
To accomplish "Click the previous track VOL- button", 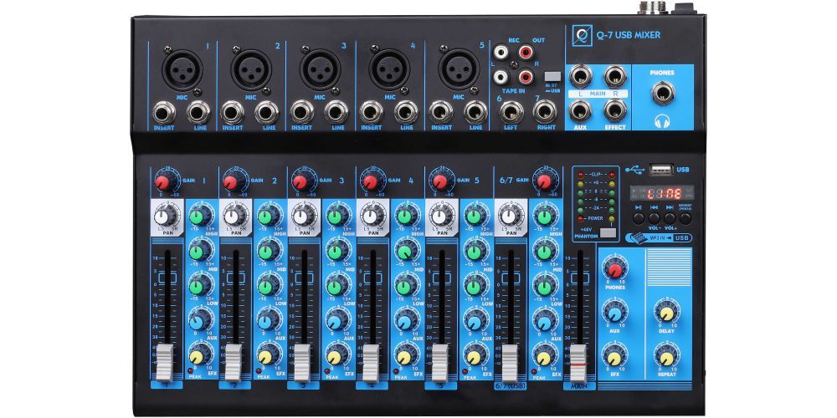I will [654, 217].
